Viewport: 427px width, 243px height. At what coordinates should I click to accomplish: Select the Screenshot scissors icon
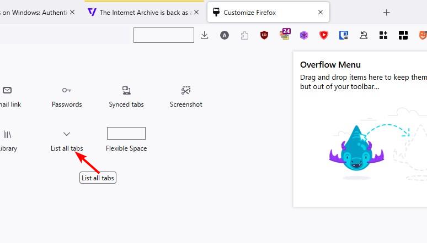pyautogui.click(x=186, y=90)
